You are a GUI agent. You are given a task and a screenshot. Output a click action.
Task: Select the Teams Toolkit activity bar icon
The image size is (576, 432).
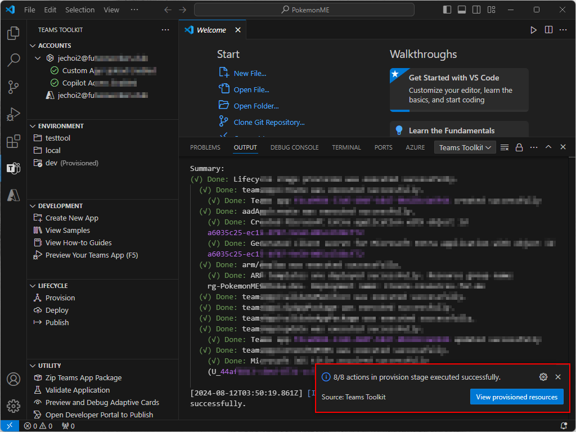click(x=13, y=168)
